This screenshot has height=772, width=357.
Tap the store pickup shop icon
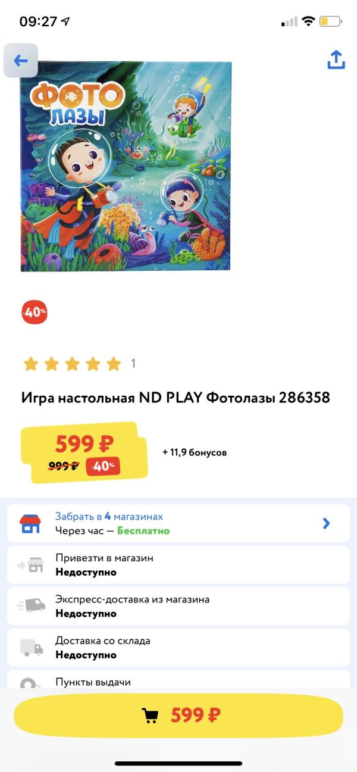pyautogui.click(x=30, y=524)
